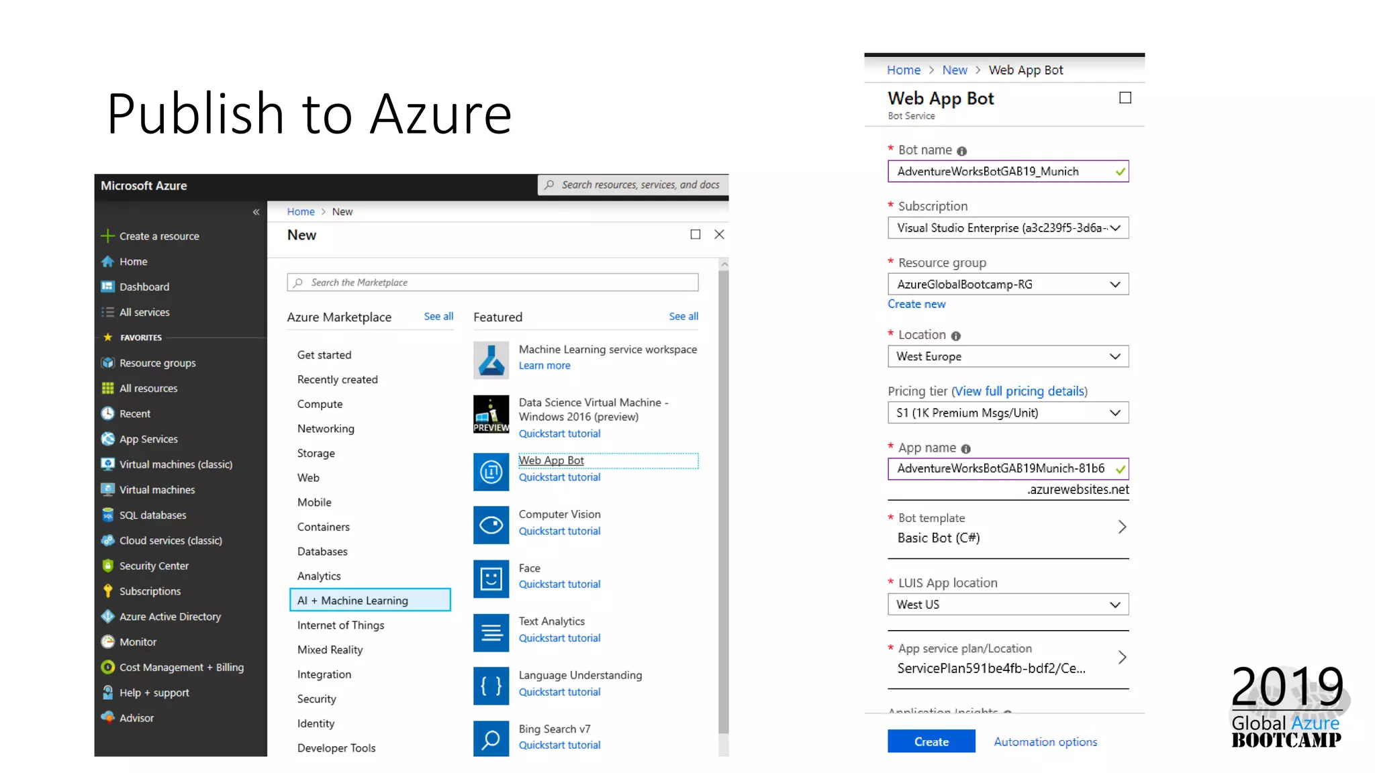
Task: Click New in Web App Bot breadcrumb
Action: (955, 70)
